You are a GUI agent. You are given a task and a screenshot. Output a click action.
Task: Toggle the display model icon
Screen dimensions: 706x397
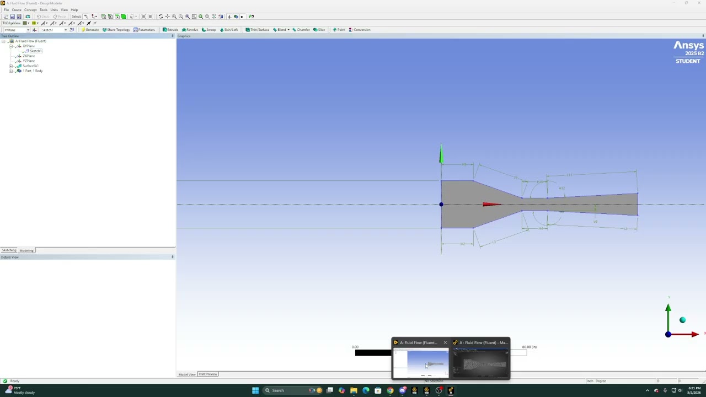point(236,17)
